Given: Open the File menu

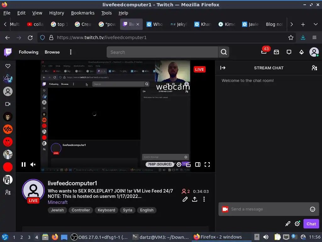Looking at the screenshot, I should [7, 13].
